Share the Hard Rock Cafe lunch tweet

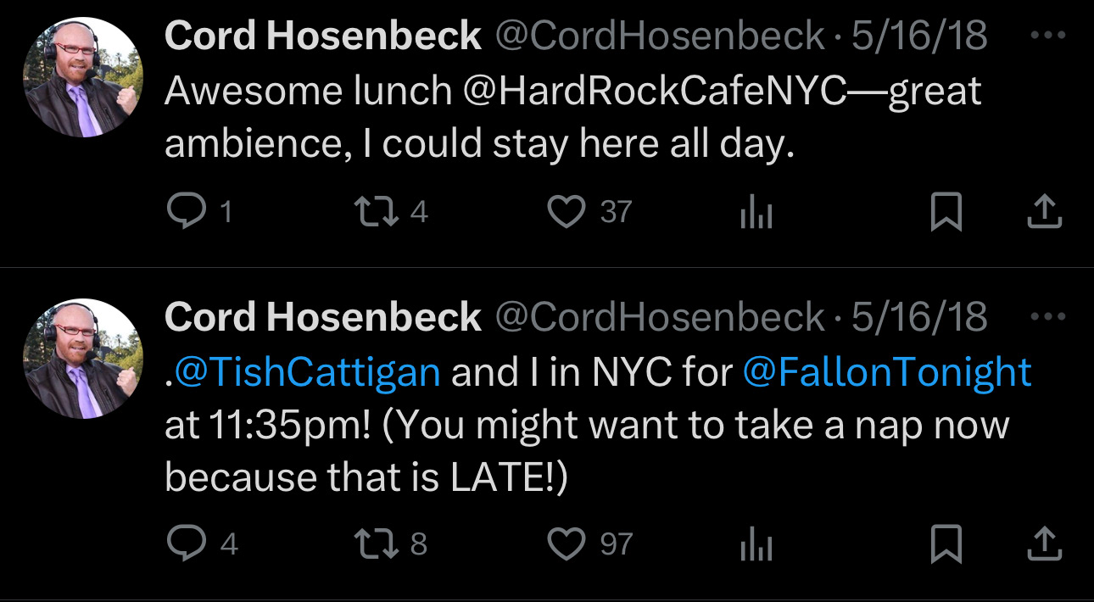(1045, 212)
